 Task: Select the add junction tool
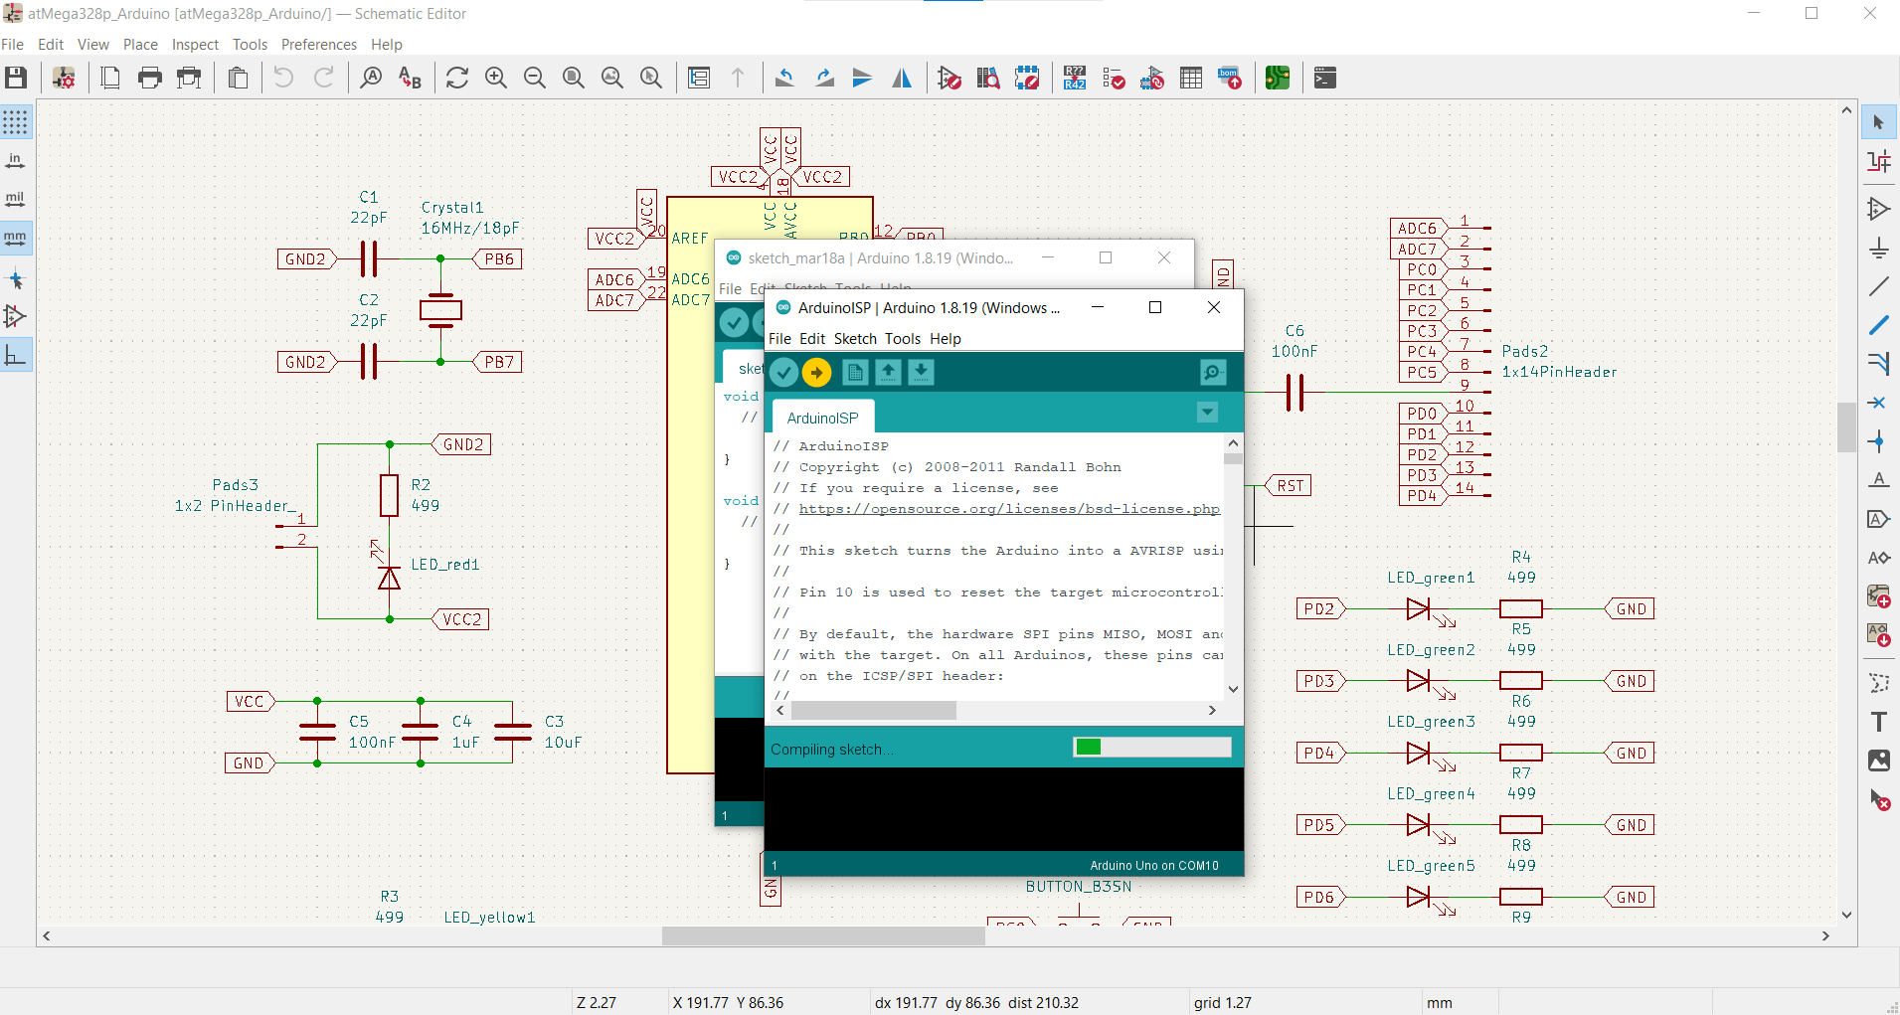pos(1878,441)
